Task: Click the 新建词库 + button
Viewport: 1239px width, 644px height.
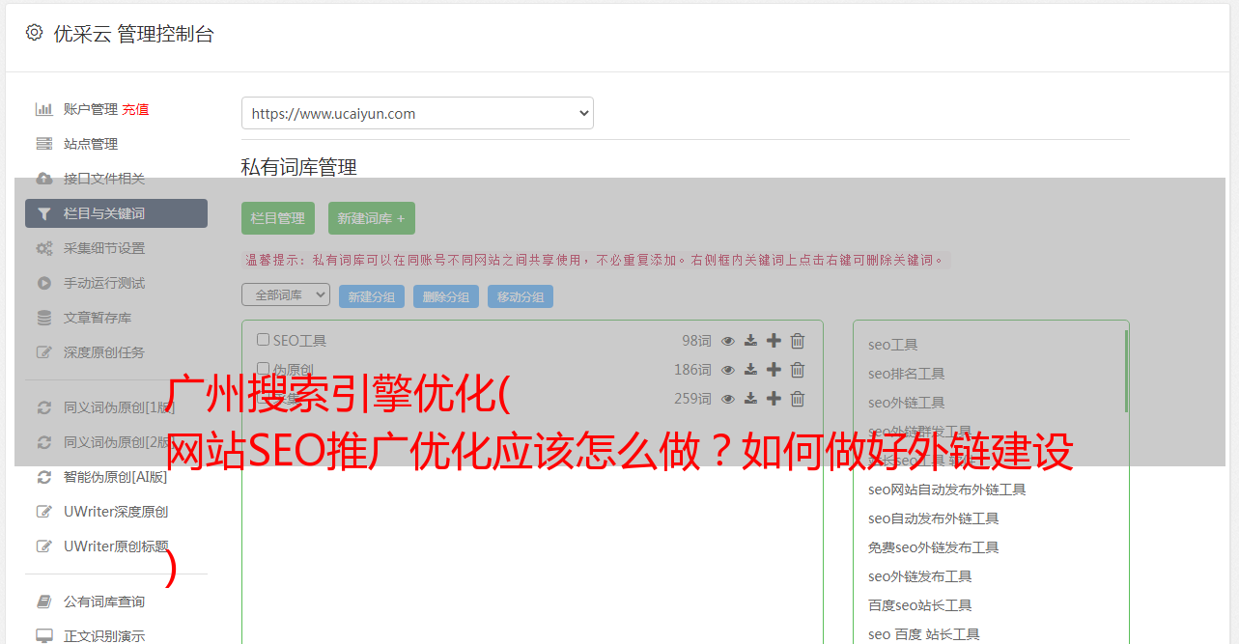Action: tap(371, 218)
